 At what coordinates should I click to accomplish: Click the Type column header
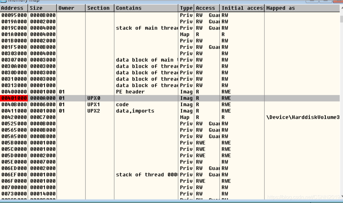pyautogui.click(x=186, y=8)
